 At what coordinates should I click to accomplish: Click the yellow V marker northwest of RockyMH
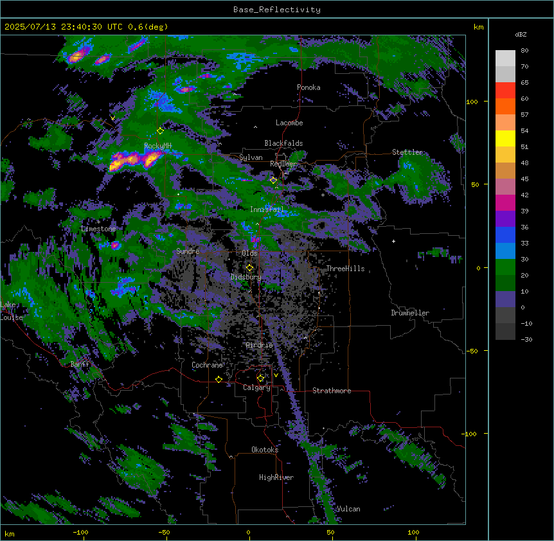click(x=112, y=118)
